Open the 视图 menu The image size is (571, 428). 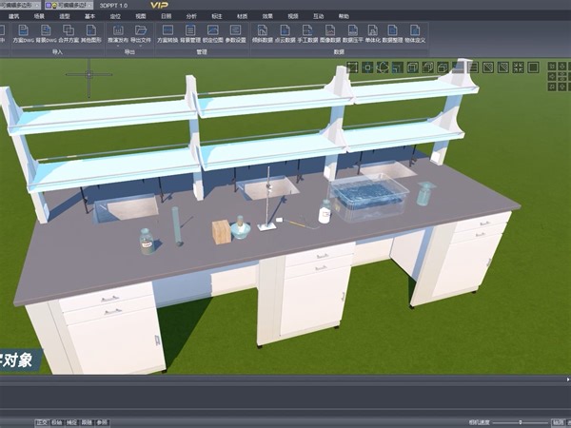[x=141, y=16]
